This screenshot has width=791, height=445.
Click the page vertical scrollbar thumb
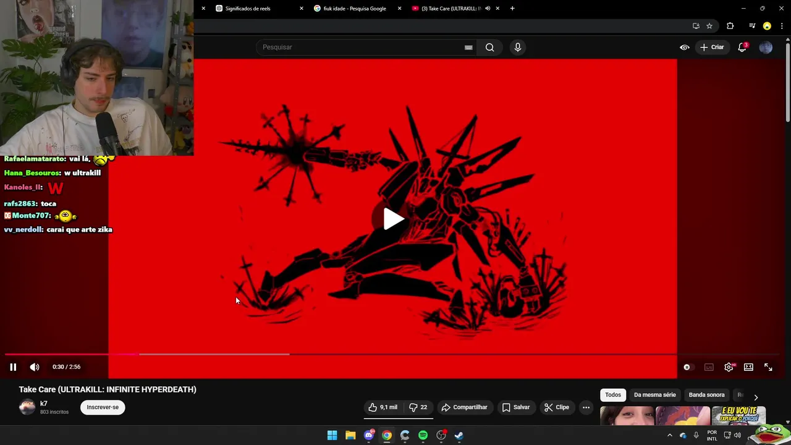[788, 82]
